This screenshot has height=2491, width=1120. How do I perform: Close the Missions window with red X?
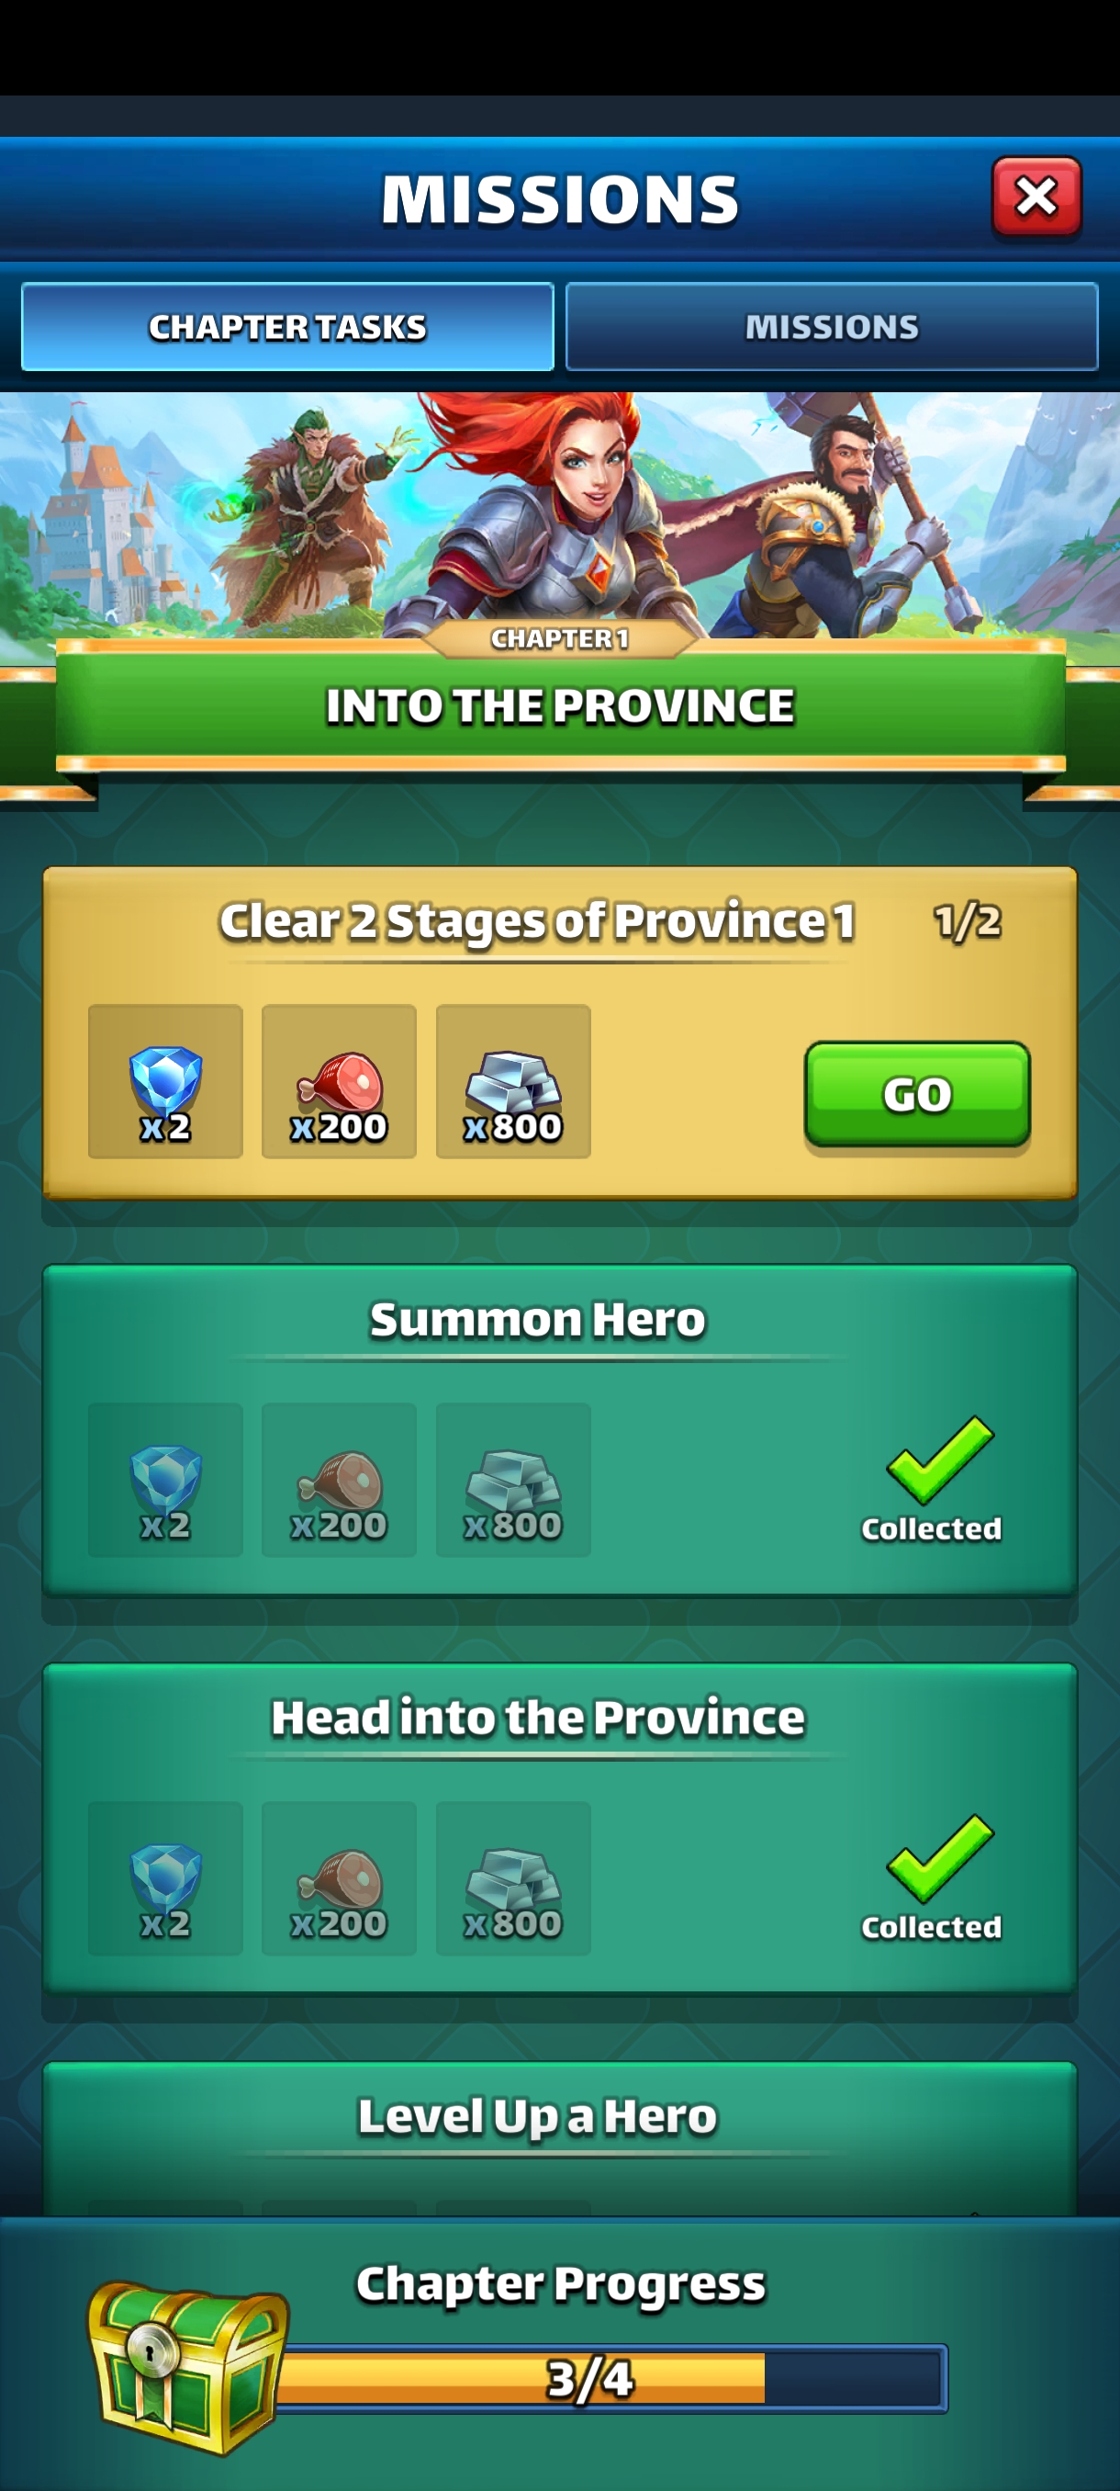1036,197
